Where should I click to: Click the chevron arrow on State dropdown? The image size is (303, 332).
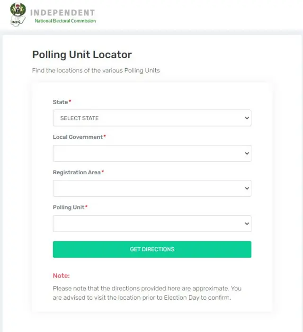247,118
